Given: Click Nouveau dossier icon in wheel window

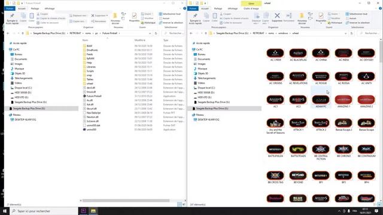Looking at the screenshot, I should coord(302,19).
